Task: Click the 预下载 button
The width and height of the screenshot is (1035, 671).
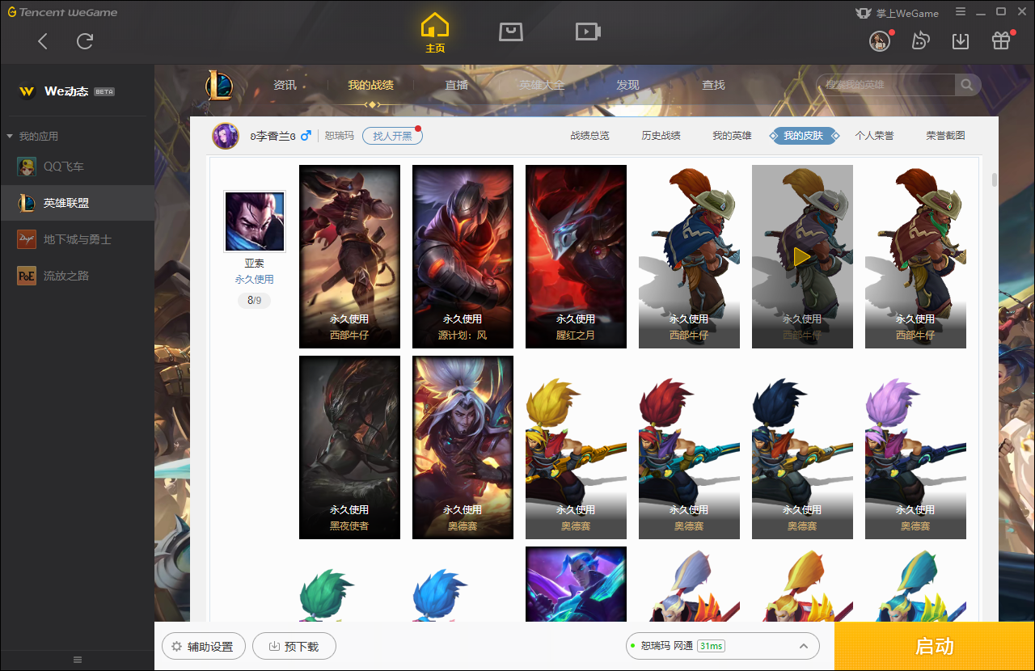Action: (294, 647)
